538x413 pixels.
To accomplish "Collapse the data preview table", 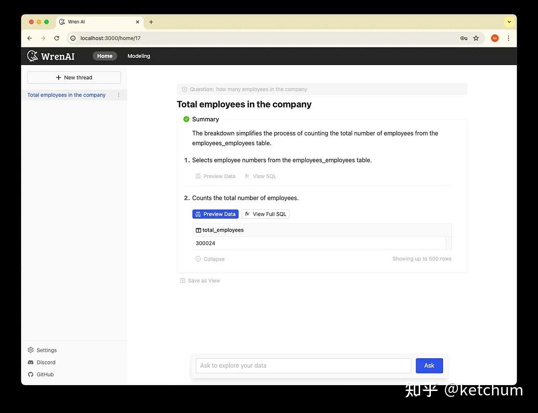I will 210,259.
